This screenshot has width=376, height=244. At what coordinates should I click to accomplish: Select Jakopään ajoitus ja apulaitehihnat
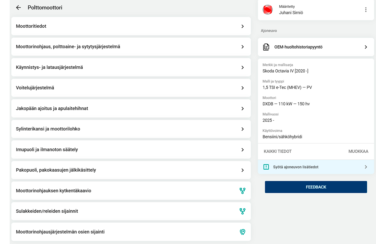(131, 108)
